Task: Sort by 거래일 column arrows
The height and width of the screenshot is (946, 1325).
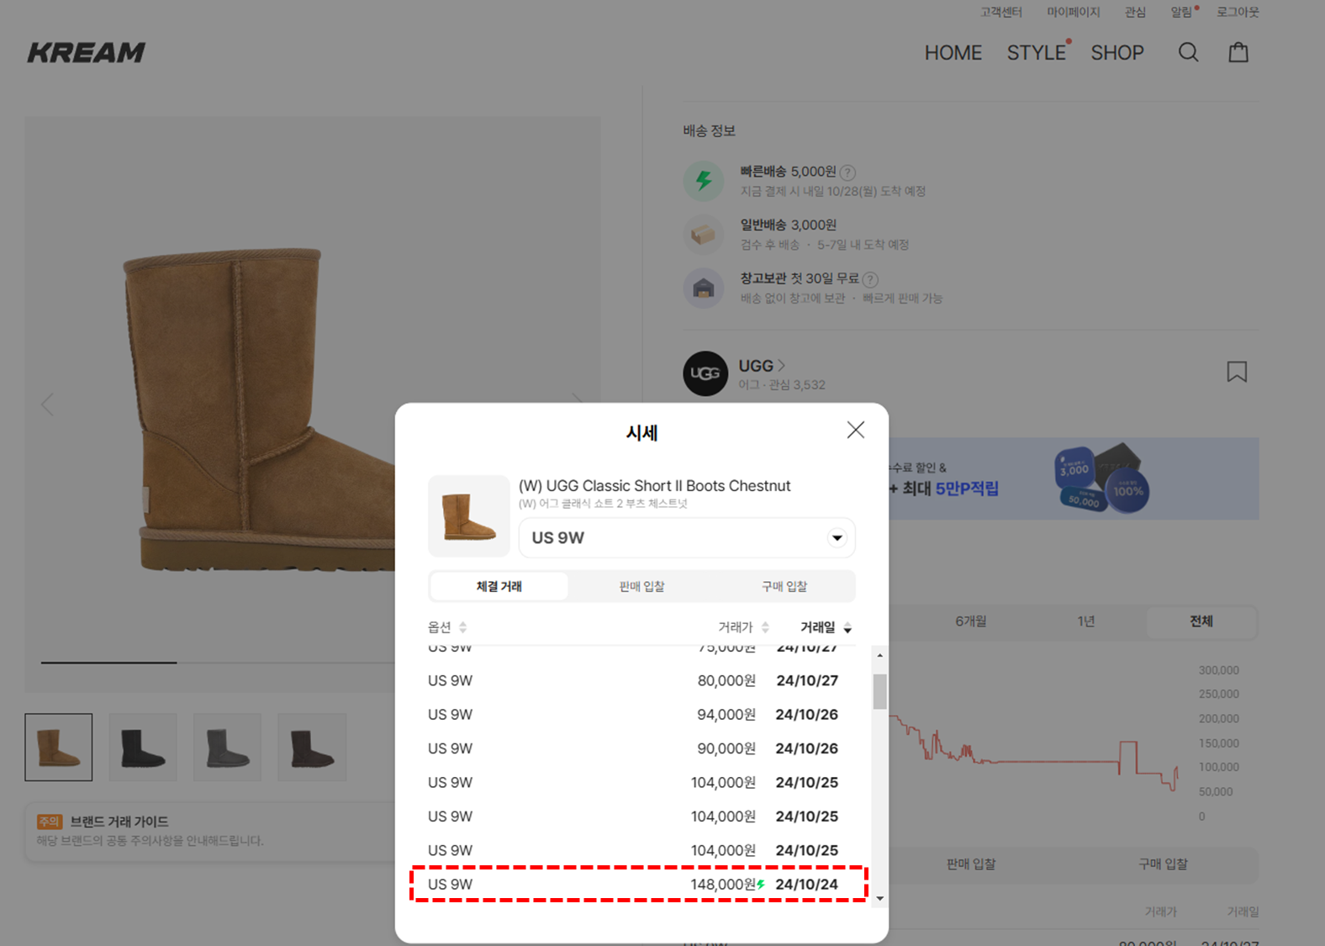Action: (847, 627)
